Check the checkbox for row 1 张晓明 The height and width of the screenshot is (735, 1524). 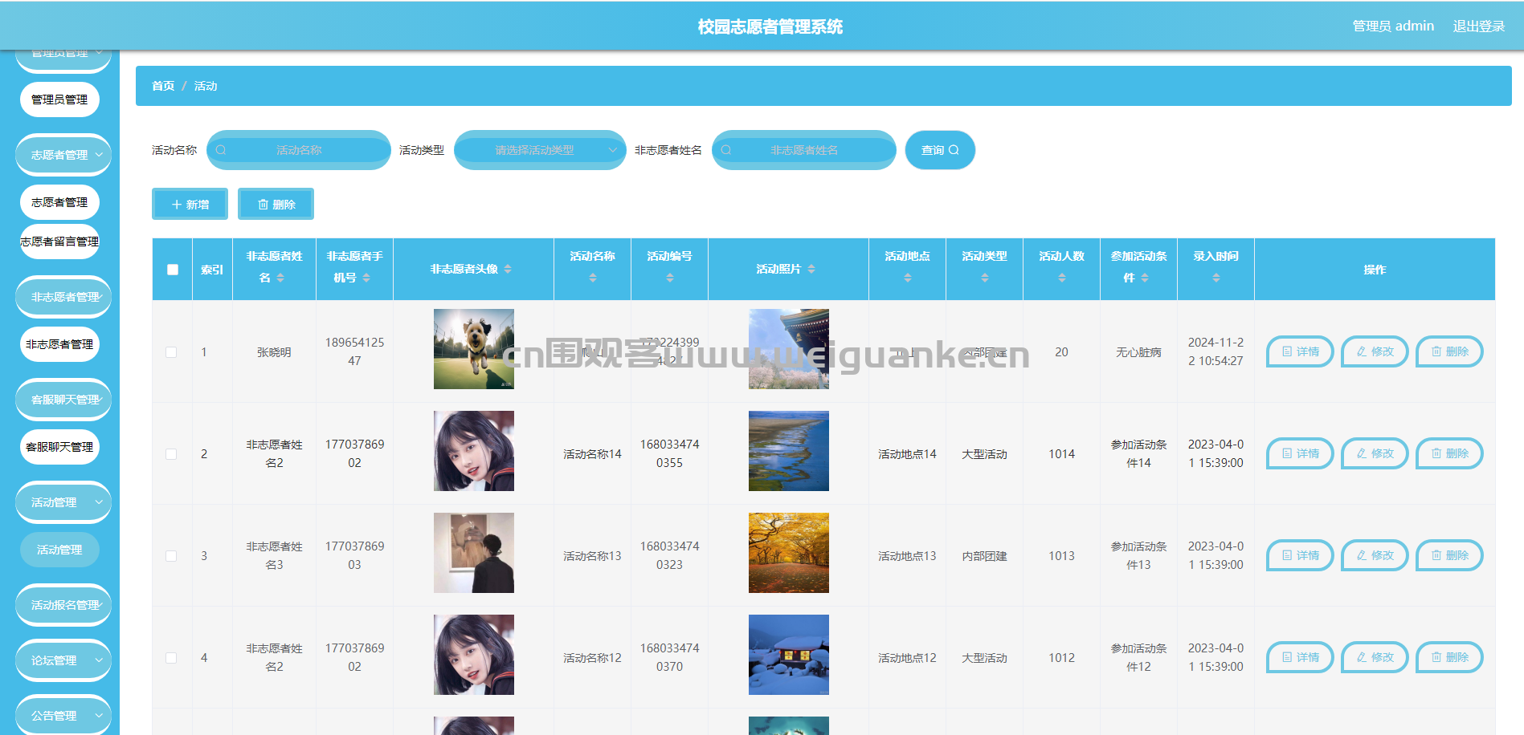[x=171, y=352]
